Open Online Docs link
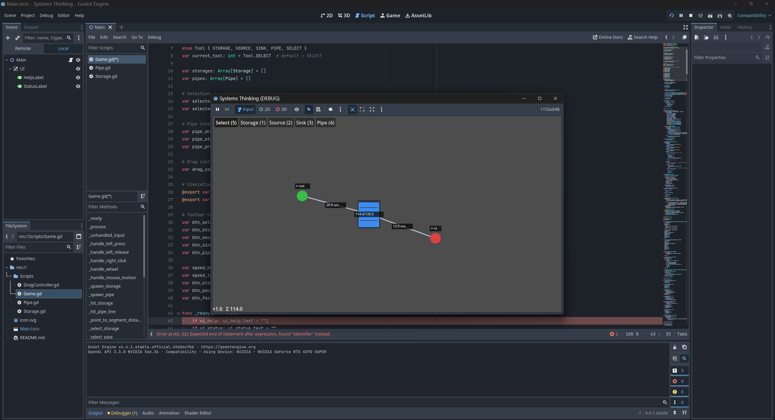 [x=608, y=37]
